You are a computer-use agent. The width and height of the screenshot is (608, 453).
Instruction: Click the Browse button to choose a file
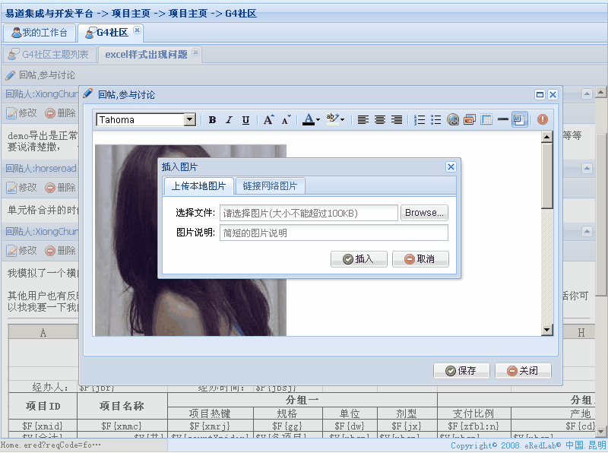pyautogui.click(x=424, y=212)
